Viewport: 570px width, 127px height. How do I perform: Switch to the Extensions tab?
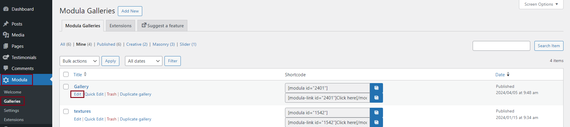tap(120, 26)
